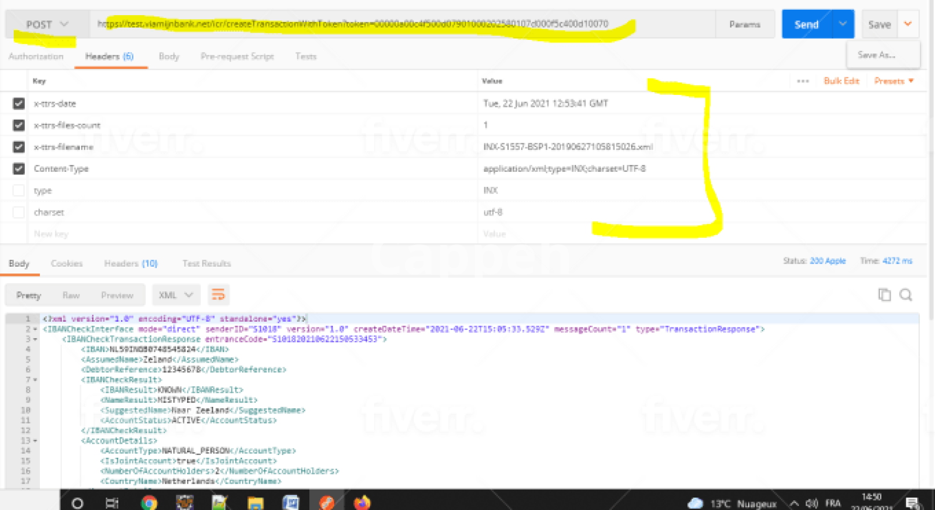
Task: Disable the Content-Type header checkbox
Action: point(19,169)
